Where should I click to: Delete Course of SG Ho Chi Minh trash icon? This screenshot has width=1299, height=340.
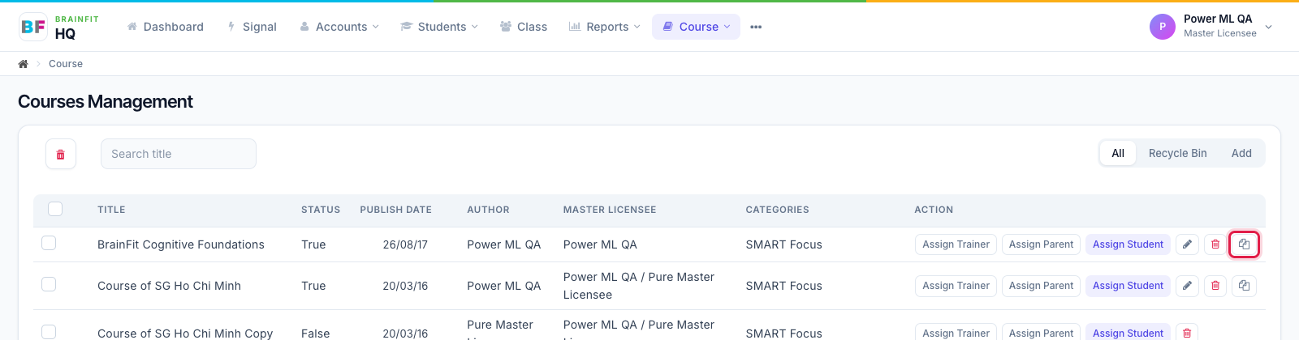1215,286
